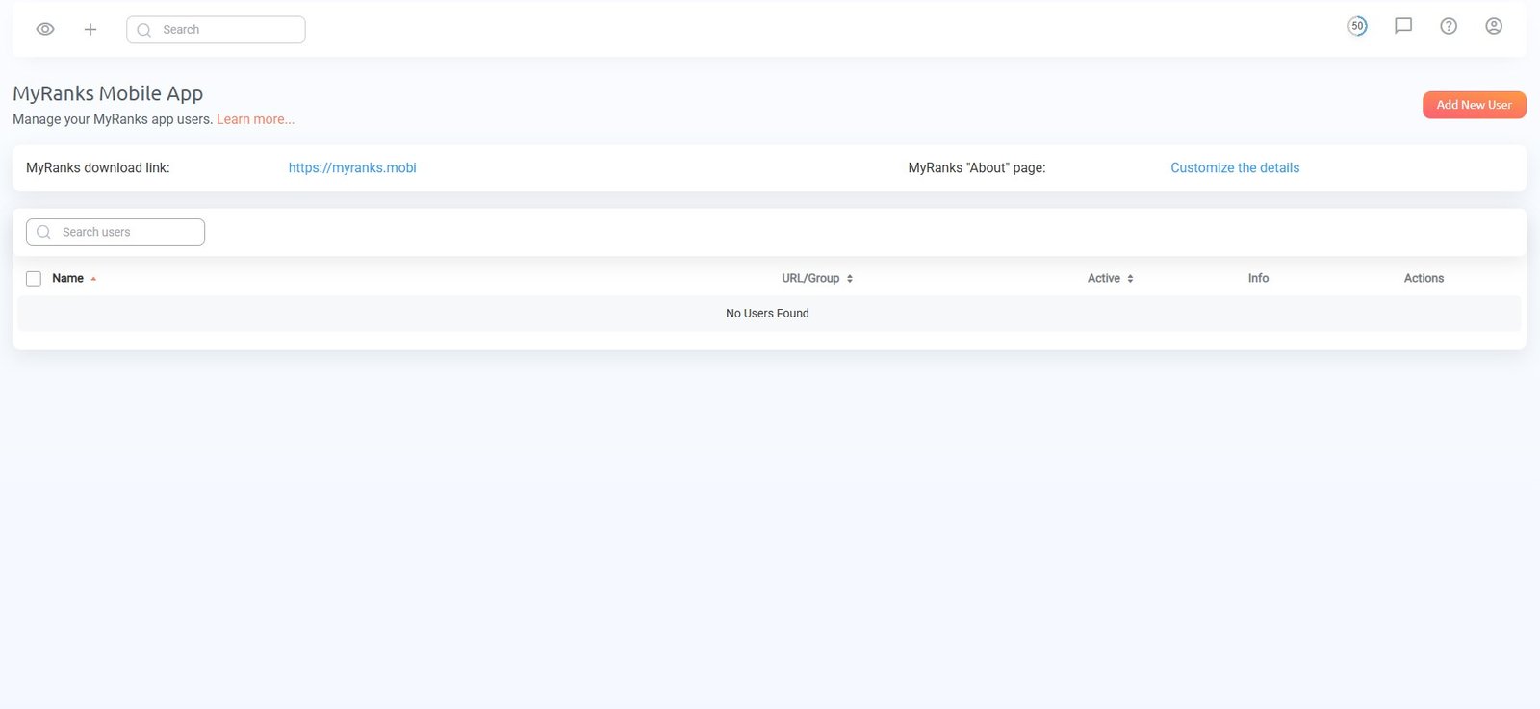Click the Add New User button
1540x709 pixels.
point(1474,105)
